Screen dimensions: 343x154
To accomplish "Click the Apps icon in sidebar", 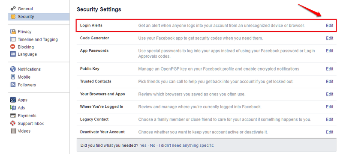I will point(13,100).
